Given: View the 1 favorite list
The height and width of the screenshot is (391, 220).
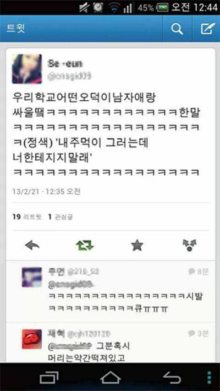Looking at the screenshot, I should (60, 217).
